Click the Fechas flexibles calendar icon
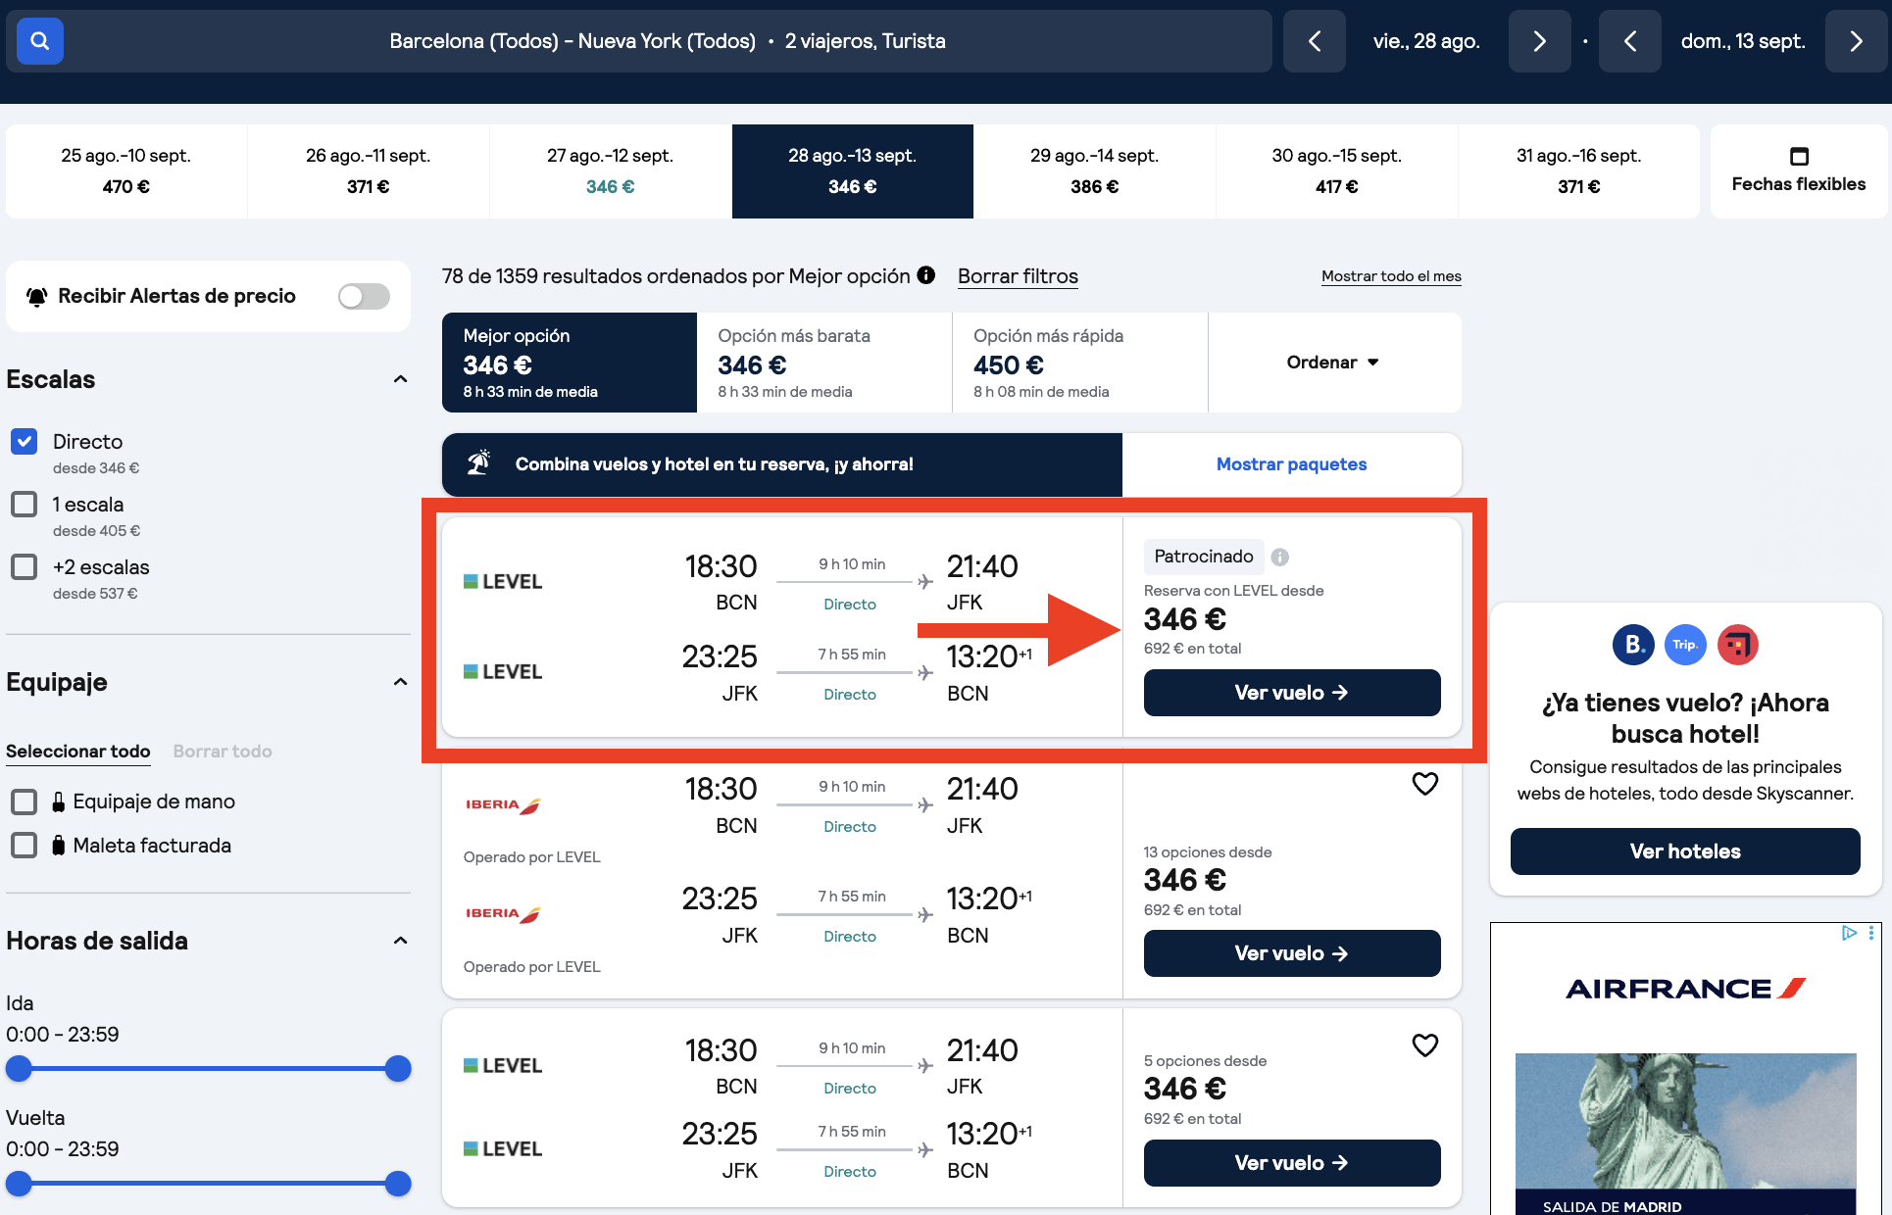This screenshot has height=1215, width=1892. [x=1799, y=156]
